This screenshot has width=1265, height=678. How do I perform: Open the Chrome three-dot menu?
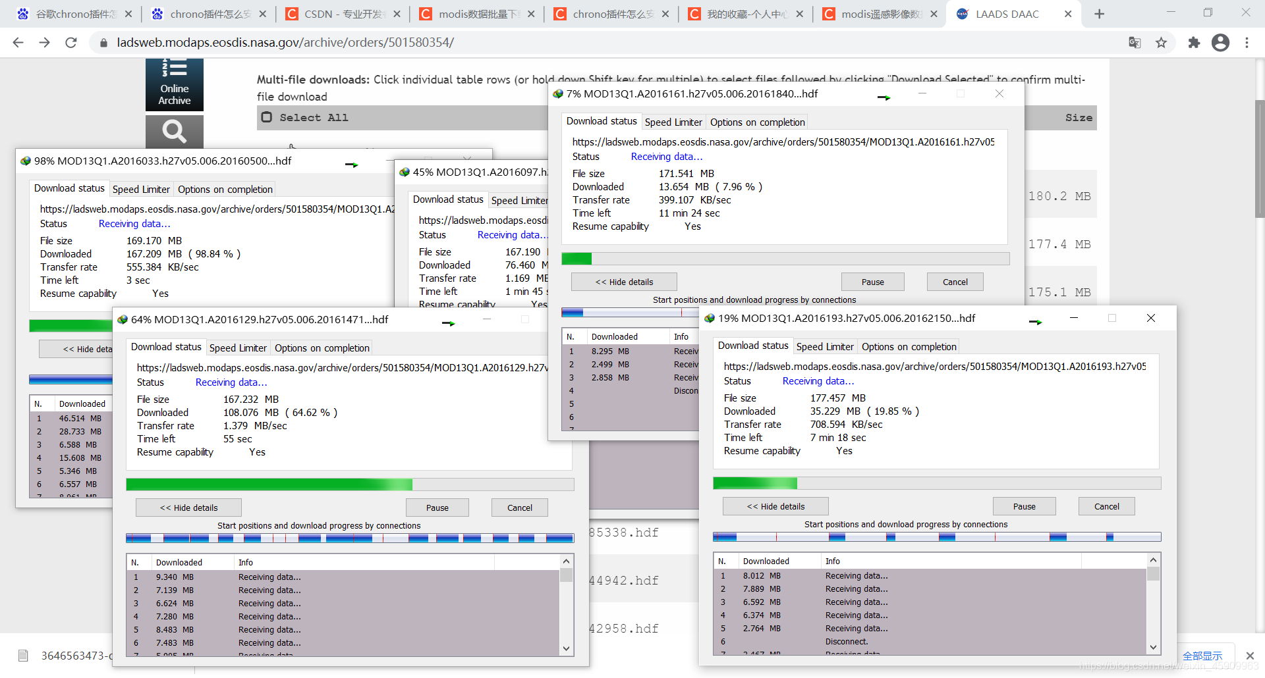(x=1247, y=43)
